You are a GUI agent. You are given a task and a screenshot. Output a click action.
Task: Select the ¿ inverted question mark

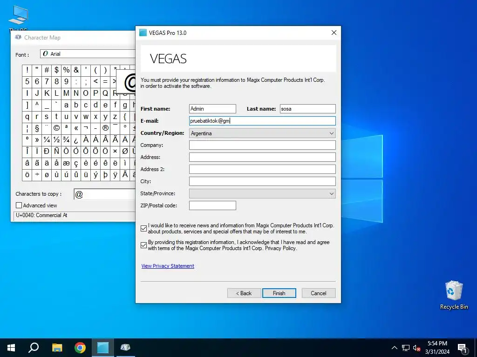click(76, 139)
